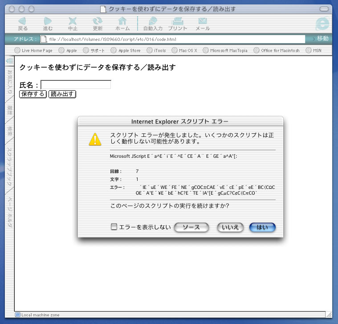Click the 戻る back arrow icon

(x=22, y=21)
